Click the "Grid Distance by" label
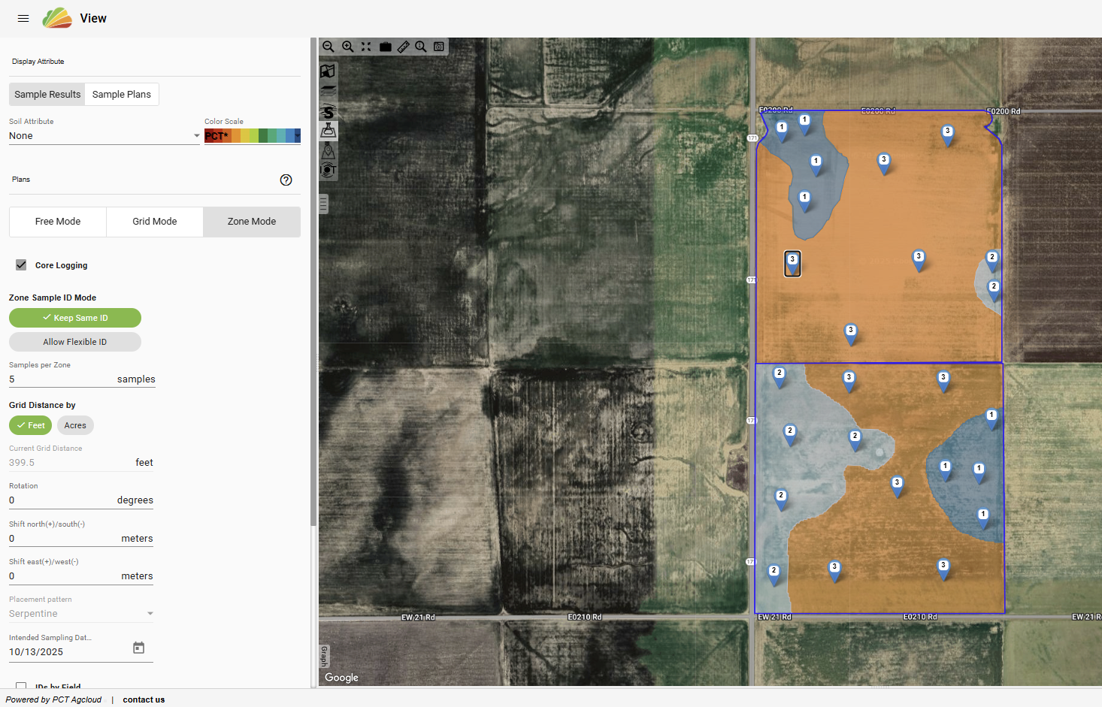This screenshot has height=707, width=1102. click(42, 405)
